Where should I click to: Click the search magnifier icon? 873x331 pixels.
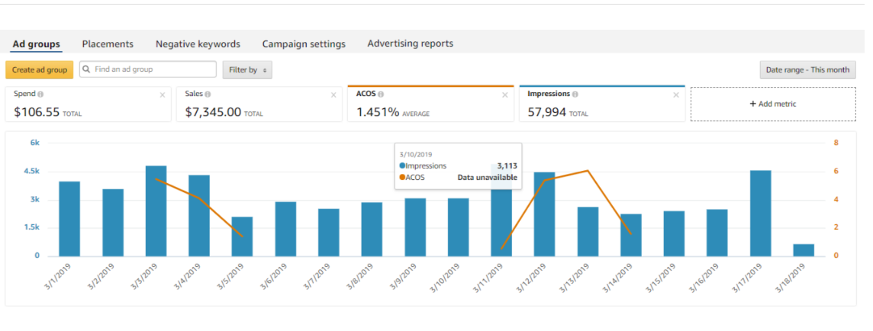tap(88, 69)
